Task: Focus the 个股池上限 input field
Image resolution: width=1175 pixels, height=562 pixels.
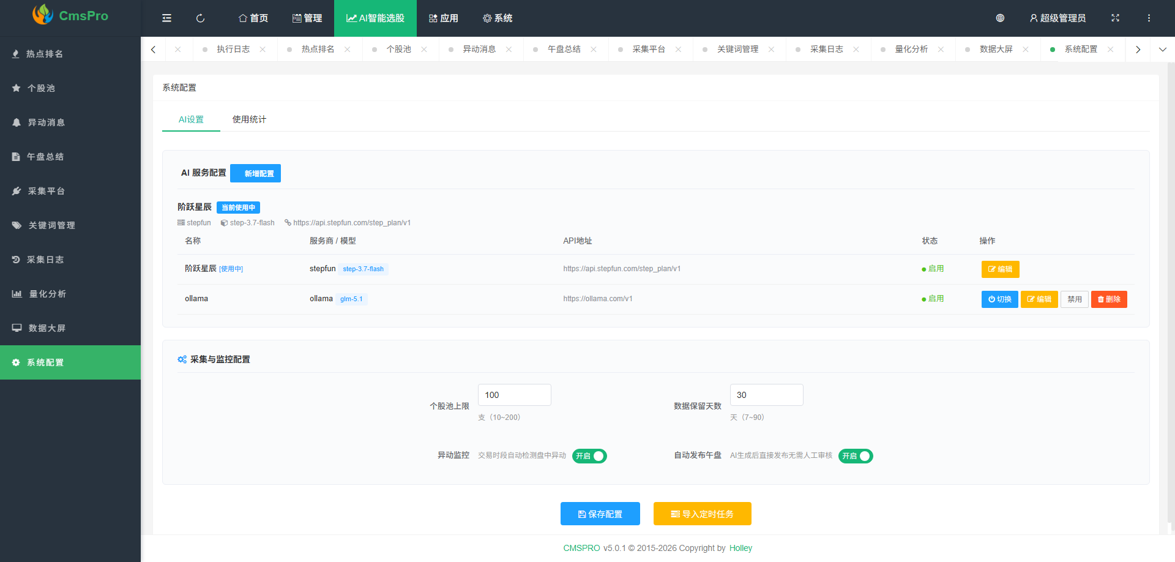Action: point(515,395)
